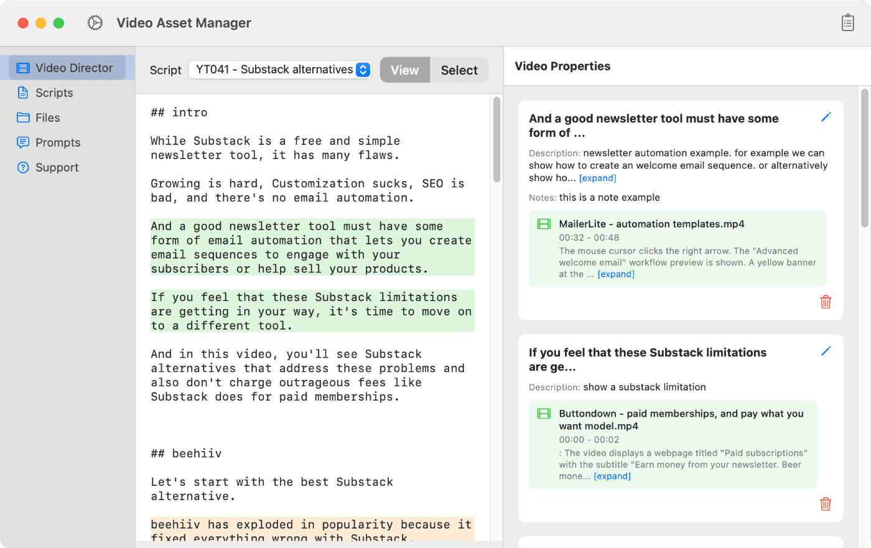Viewport: 871px width, 548px height.
Task: Click the film icon beside MailerLite automation clip
Action: 544,224
